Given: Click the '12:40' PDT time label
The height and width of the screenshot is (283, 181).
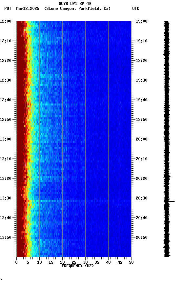Looking at the screenshot, I should click(x=6, y=100).
